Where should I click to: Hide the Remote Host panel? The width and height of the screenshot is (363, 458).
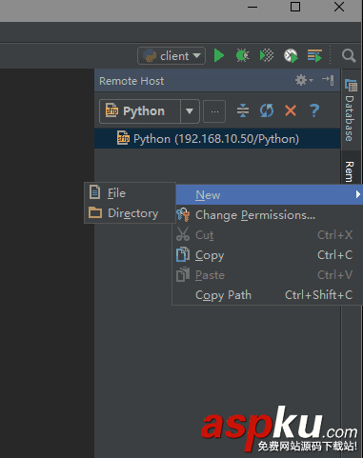(328, 80)
